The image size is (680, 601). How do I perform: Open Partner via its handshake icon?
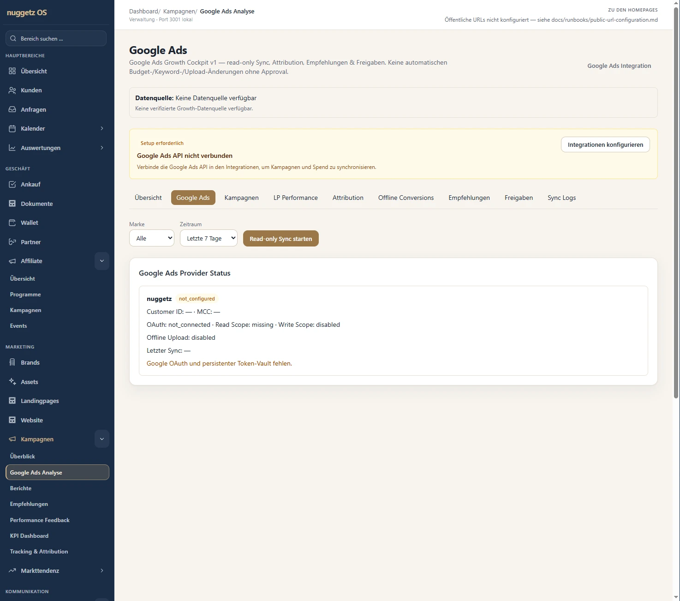[x=12, y=242]
